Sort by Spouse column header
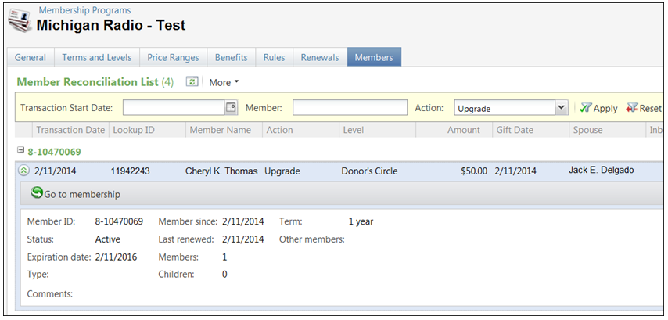 (608, 130)
